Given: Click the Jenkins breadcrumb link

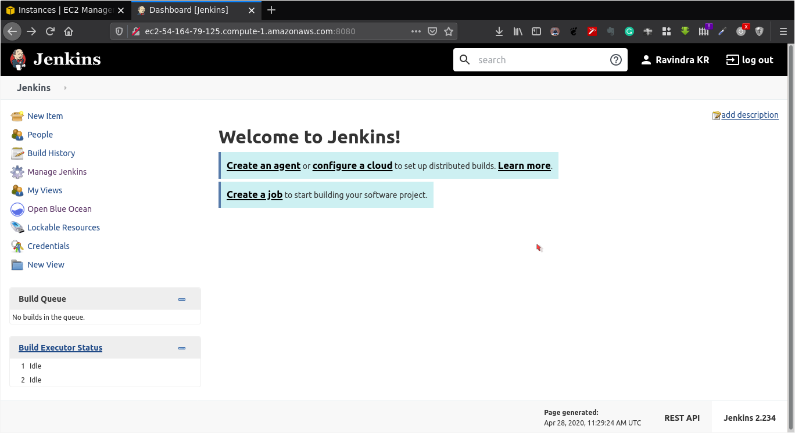Looking at the screenshot, I should pyautogui.click(x=34, y=88).
